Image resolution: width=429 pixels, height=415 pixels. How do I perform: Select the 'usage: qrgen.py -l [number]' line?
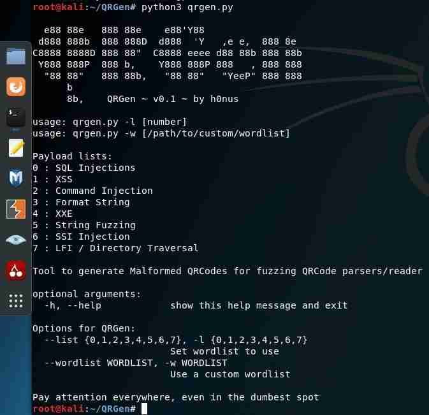click(x=110, y=122)
